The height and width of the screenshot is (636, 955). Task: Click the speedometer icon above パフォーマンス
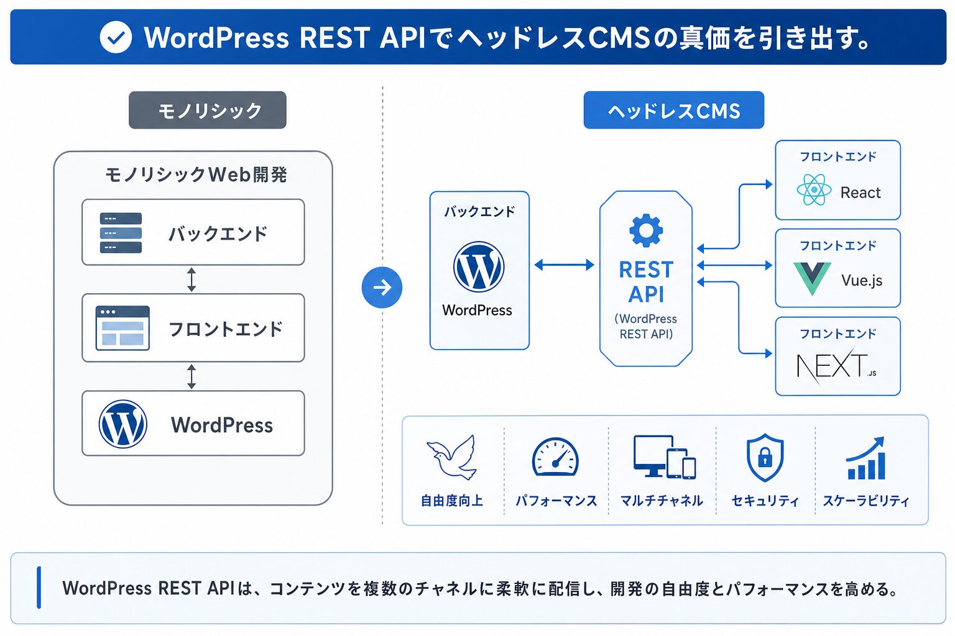coord(555,457)
